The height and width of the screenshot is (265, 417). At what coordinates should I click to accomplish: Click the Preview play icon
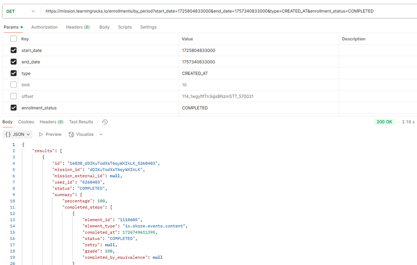pos(41,134)
